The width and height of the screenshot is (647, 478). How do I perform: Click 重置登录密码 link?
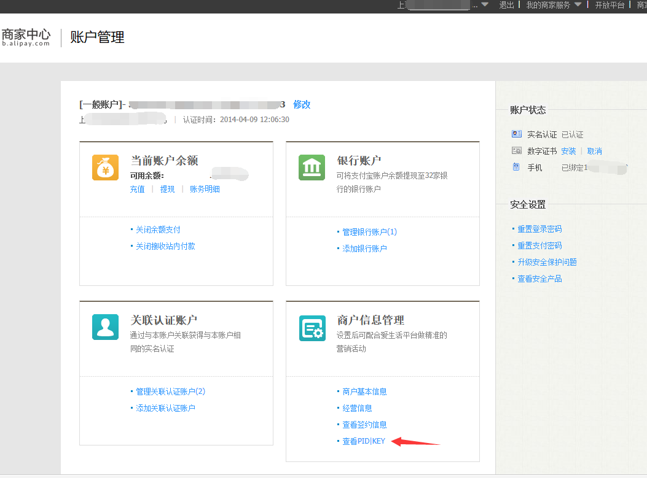tap(539, 229)
